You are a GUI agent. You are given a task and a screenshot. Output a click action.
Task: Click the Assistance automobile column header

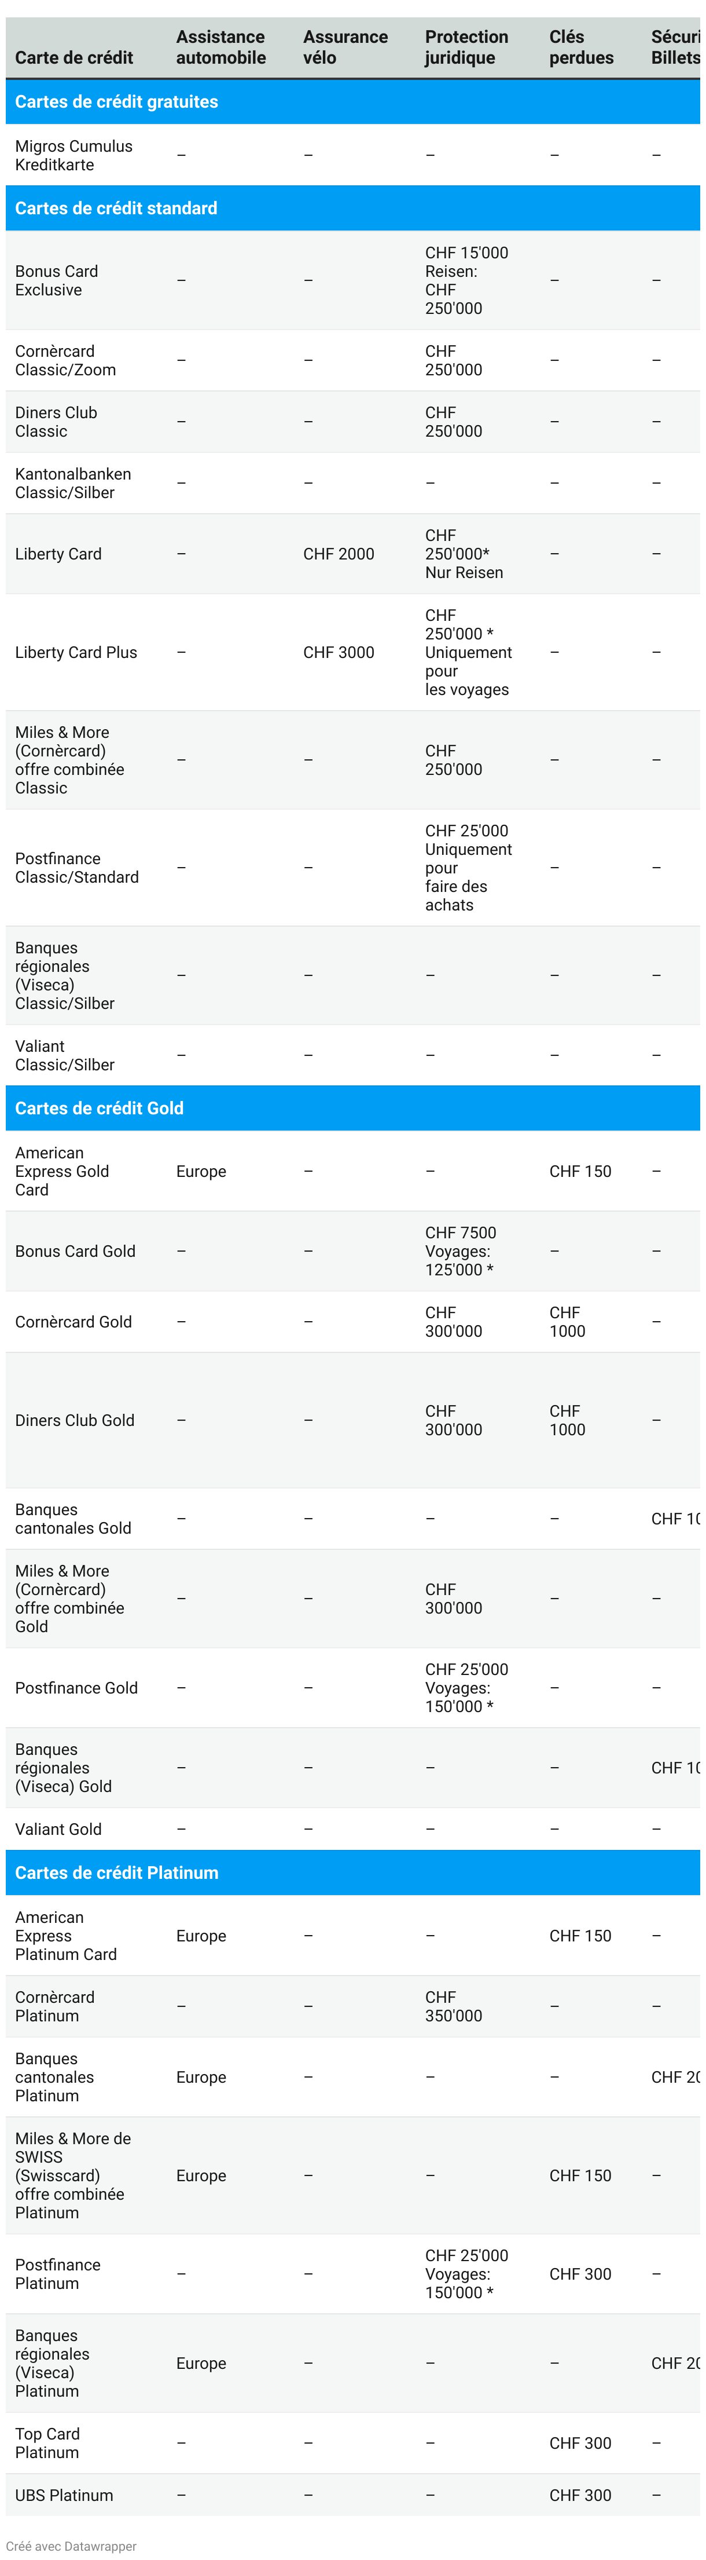pyautogui.click(x=220, y=47)
